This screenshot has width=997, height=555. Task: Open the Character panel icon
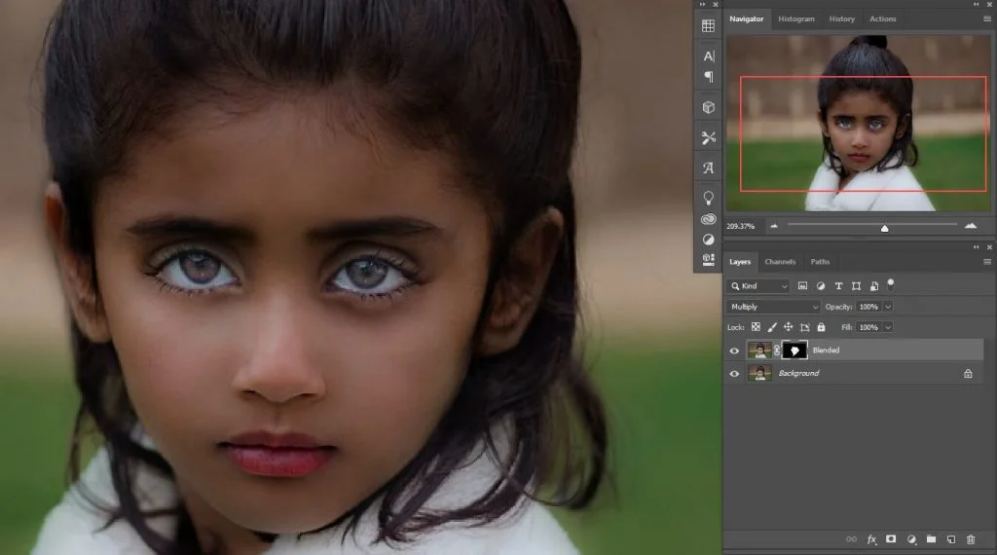click(709, 55)
